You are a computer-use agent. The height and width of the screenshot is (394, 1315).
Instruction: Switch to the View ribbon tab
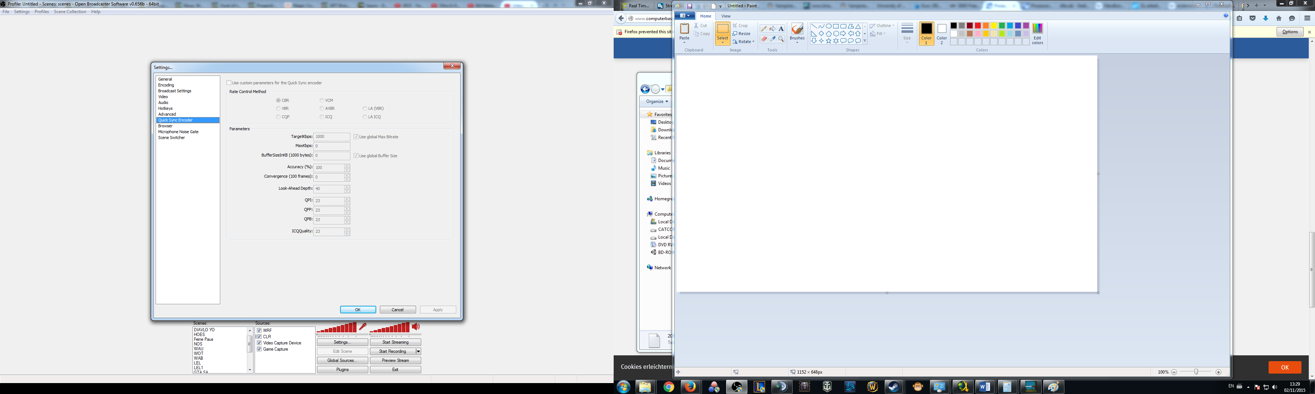click(x=725, y=16)
